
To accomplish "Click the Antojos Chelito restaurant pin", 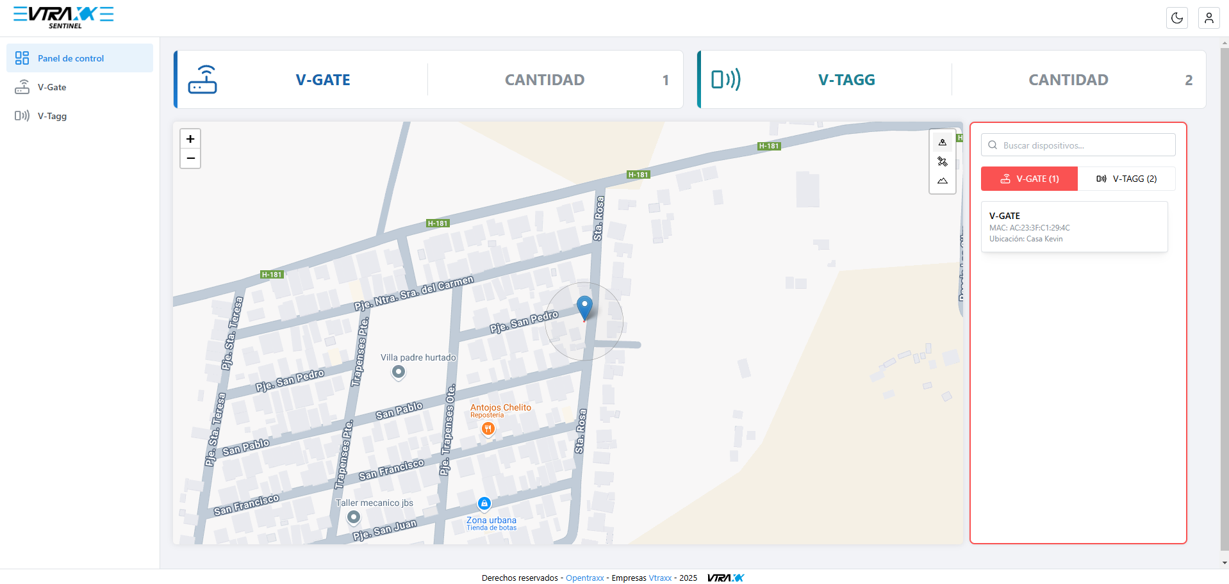I will coord(488,429).
